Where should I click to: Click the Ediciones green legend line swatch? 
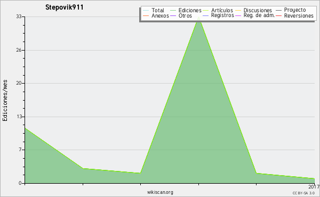click(x=173, y=11)
